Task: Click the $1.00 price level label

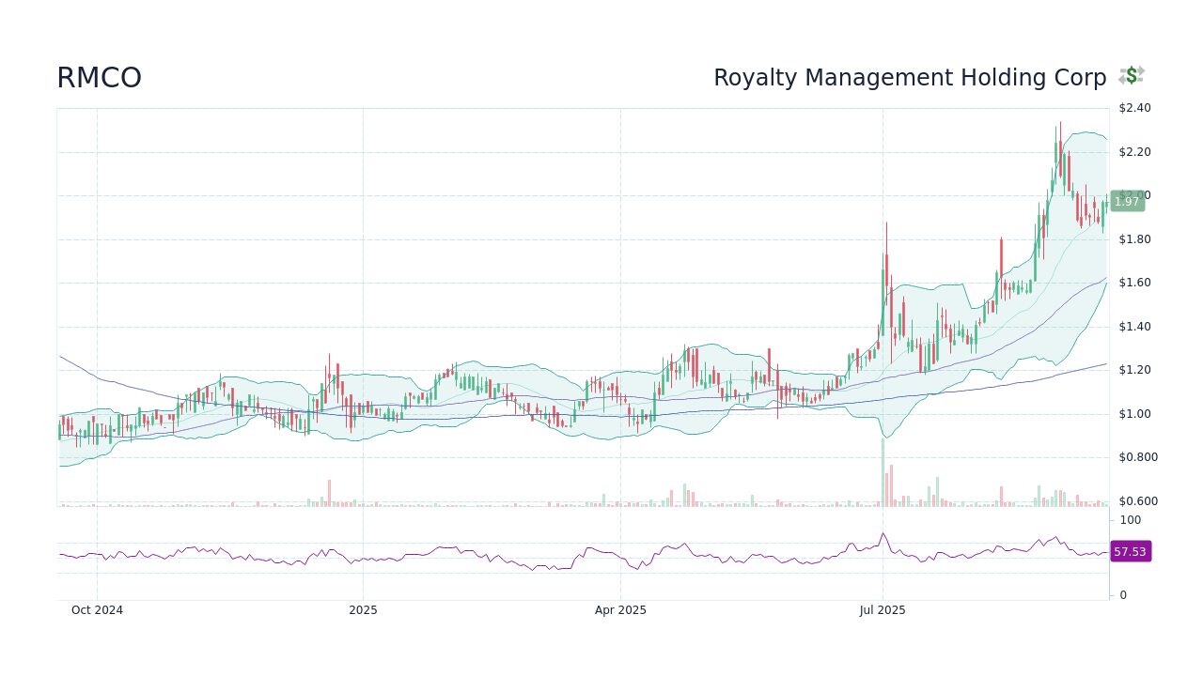Action: 1134,413
